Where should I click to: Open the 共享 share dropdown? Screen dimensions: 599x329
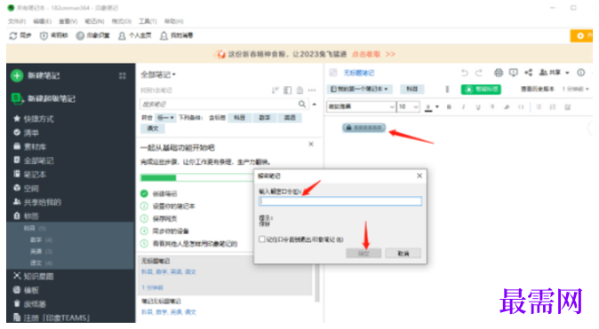[554, 73]
